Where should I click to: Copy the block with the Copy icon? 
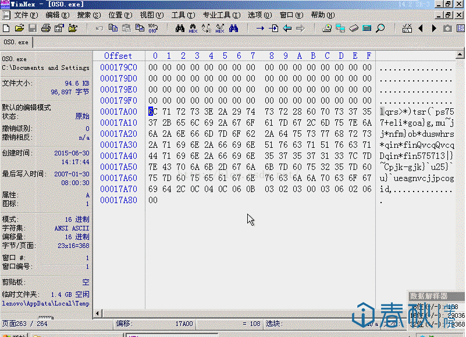click(x=113, y=29)
